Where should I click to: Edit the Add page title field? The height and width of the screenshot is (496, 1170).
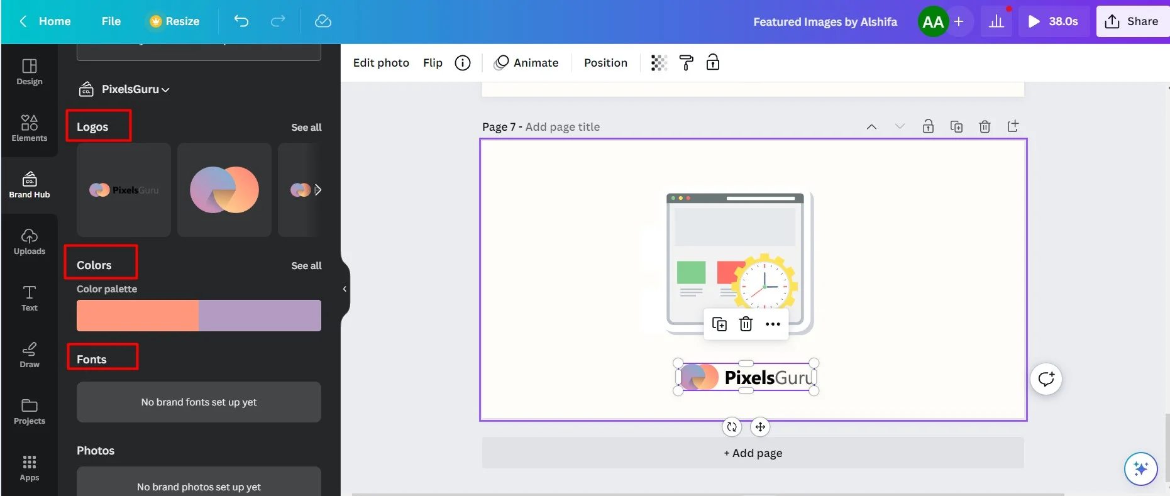(x=563, y=127)
